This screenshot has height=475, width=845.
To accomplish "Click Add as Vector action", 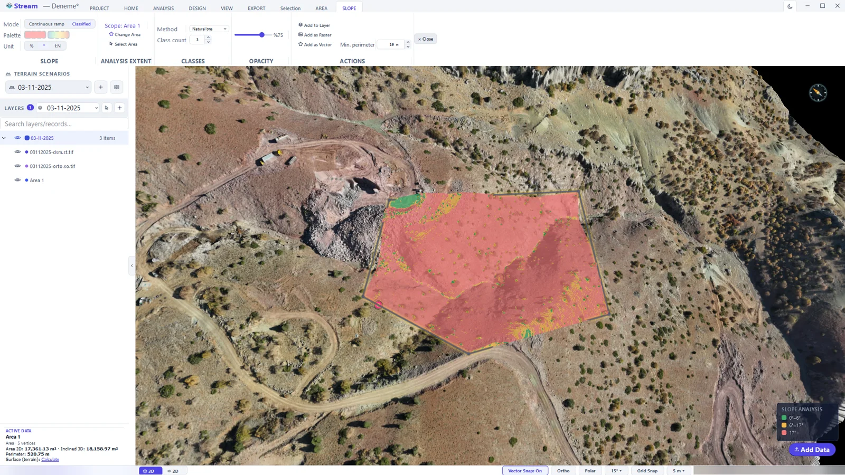I will (315, 44).
